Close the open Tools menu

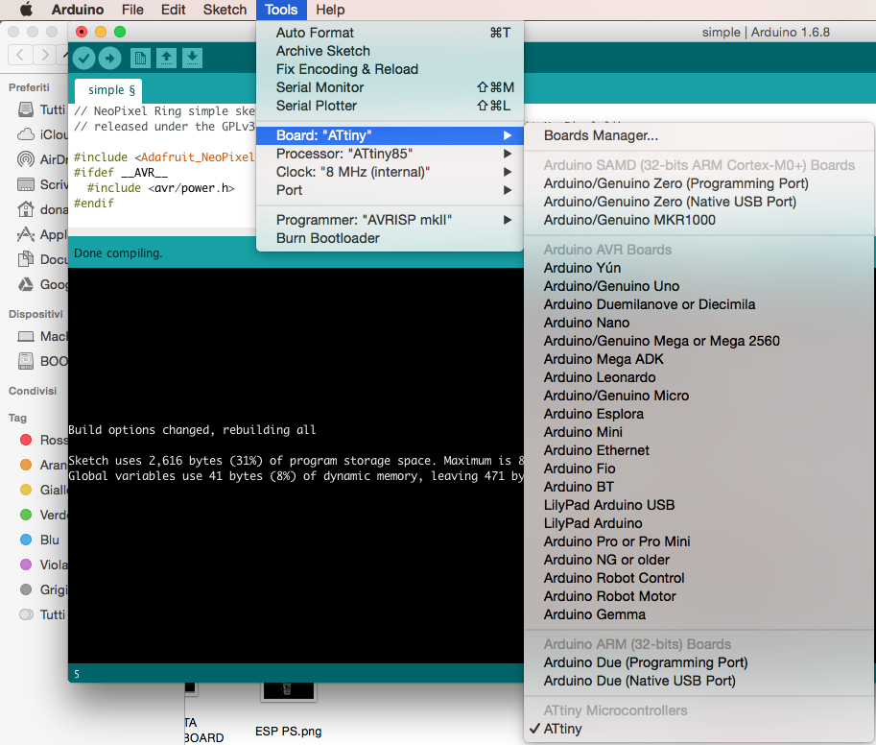[x=281, y=10]
